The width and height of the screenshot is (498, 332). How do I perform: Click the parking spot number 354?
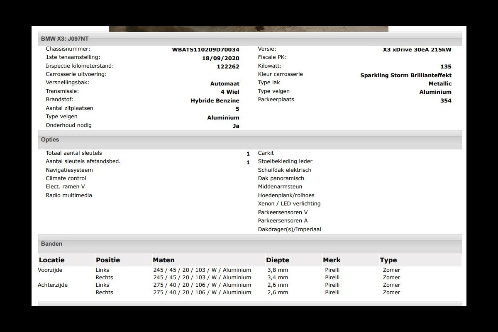pyautogui.click(x=446, y=100)
